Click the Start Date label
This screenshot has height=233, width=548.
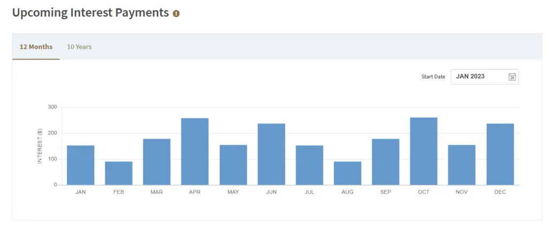[x=433, y=77]
